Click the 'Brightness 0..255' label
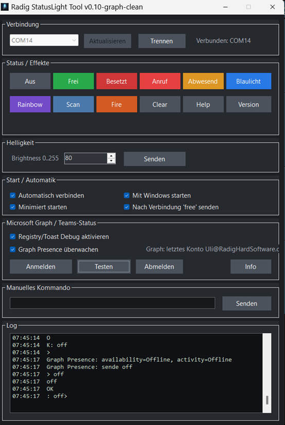The image size is (285, 425). tap(35, 158)
